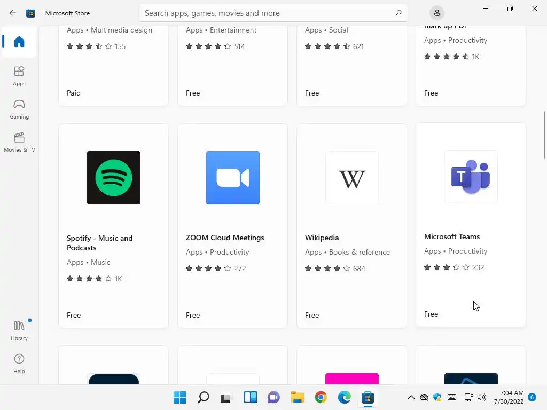Click the Microsoft Store logo icon
Screen dimensions: 547x410
coord(30,13)
